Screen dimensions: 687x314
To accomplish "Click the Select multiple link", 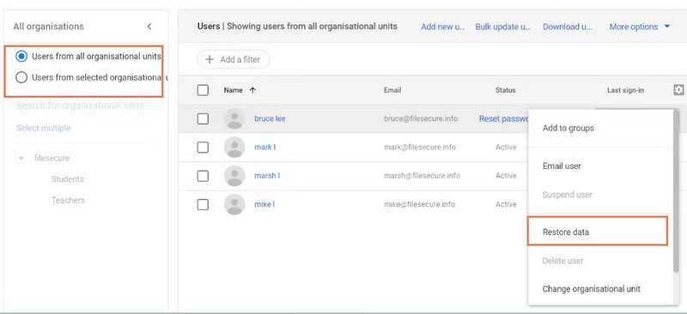I will click(x=44, y=129).
